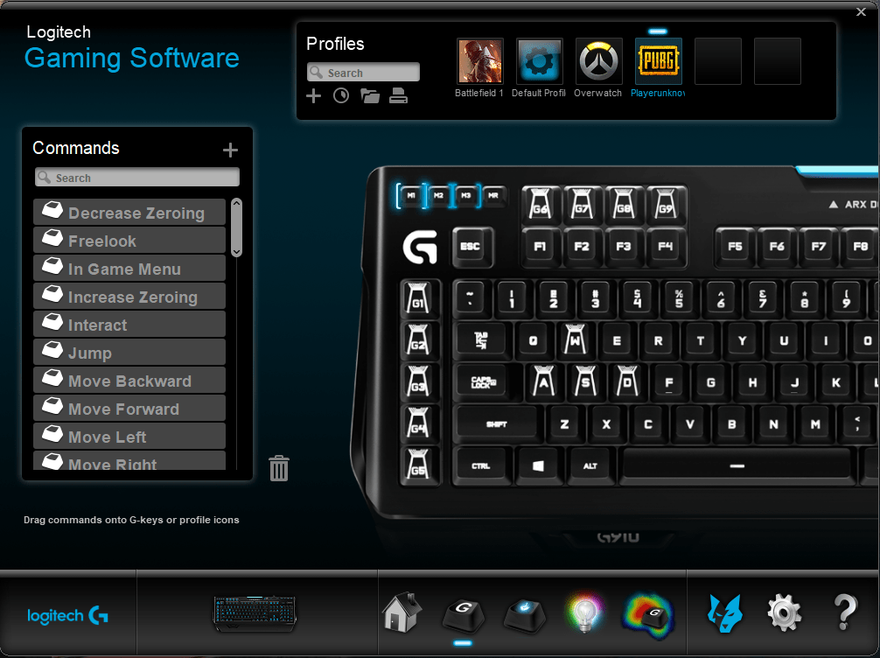Select the G8 key above F3
The height and width of the screenshot is (658, 880).
pos(624,204)
